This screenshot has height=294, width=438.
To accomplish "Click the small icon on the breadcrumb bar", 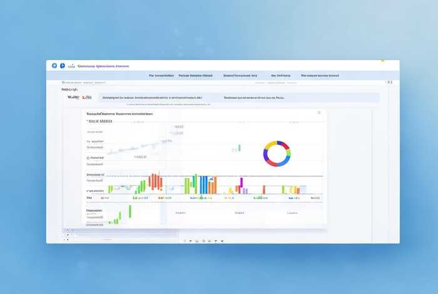I will (63, 82).
